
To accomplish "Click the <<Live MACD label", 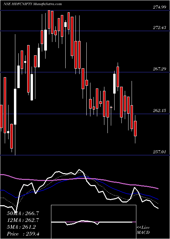I will pos(143,230).
